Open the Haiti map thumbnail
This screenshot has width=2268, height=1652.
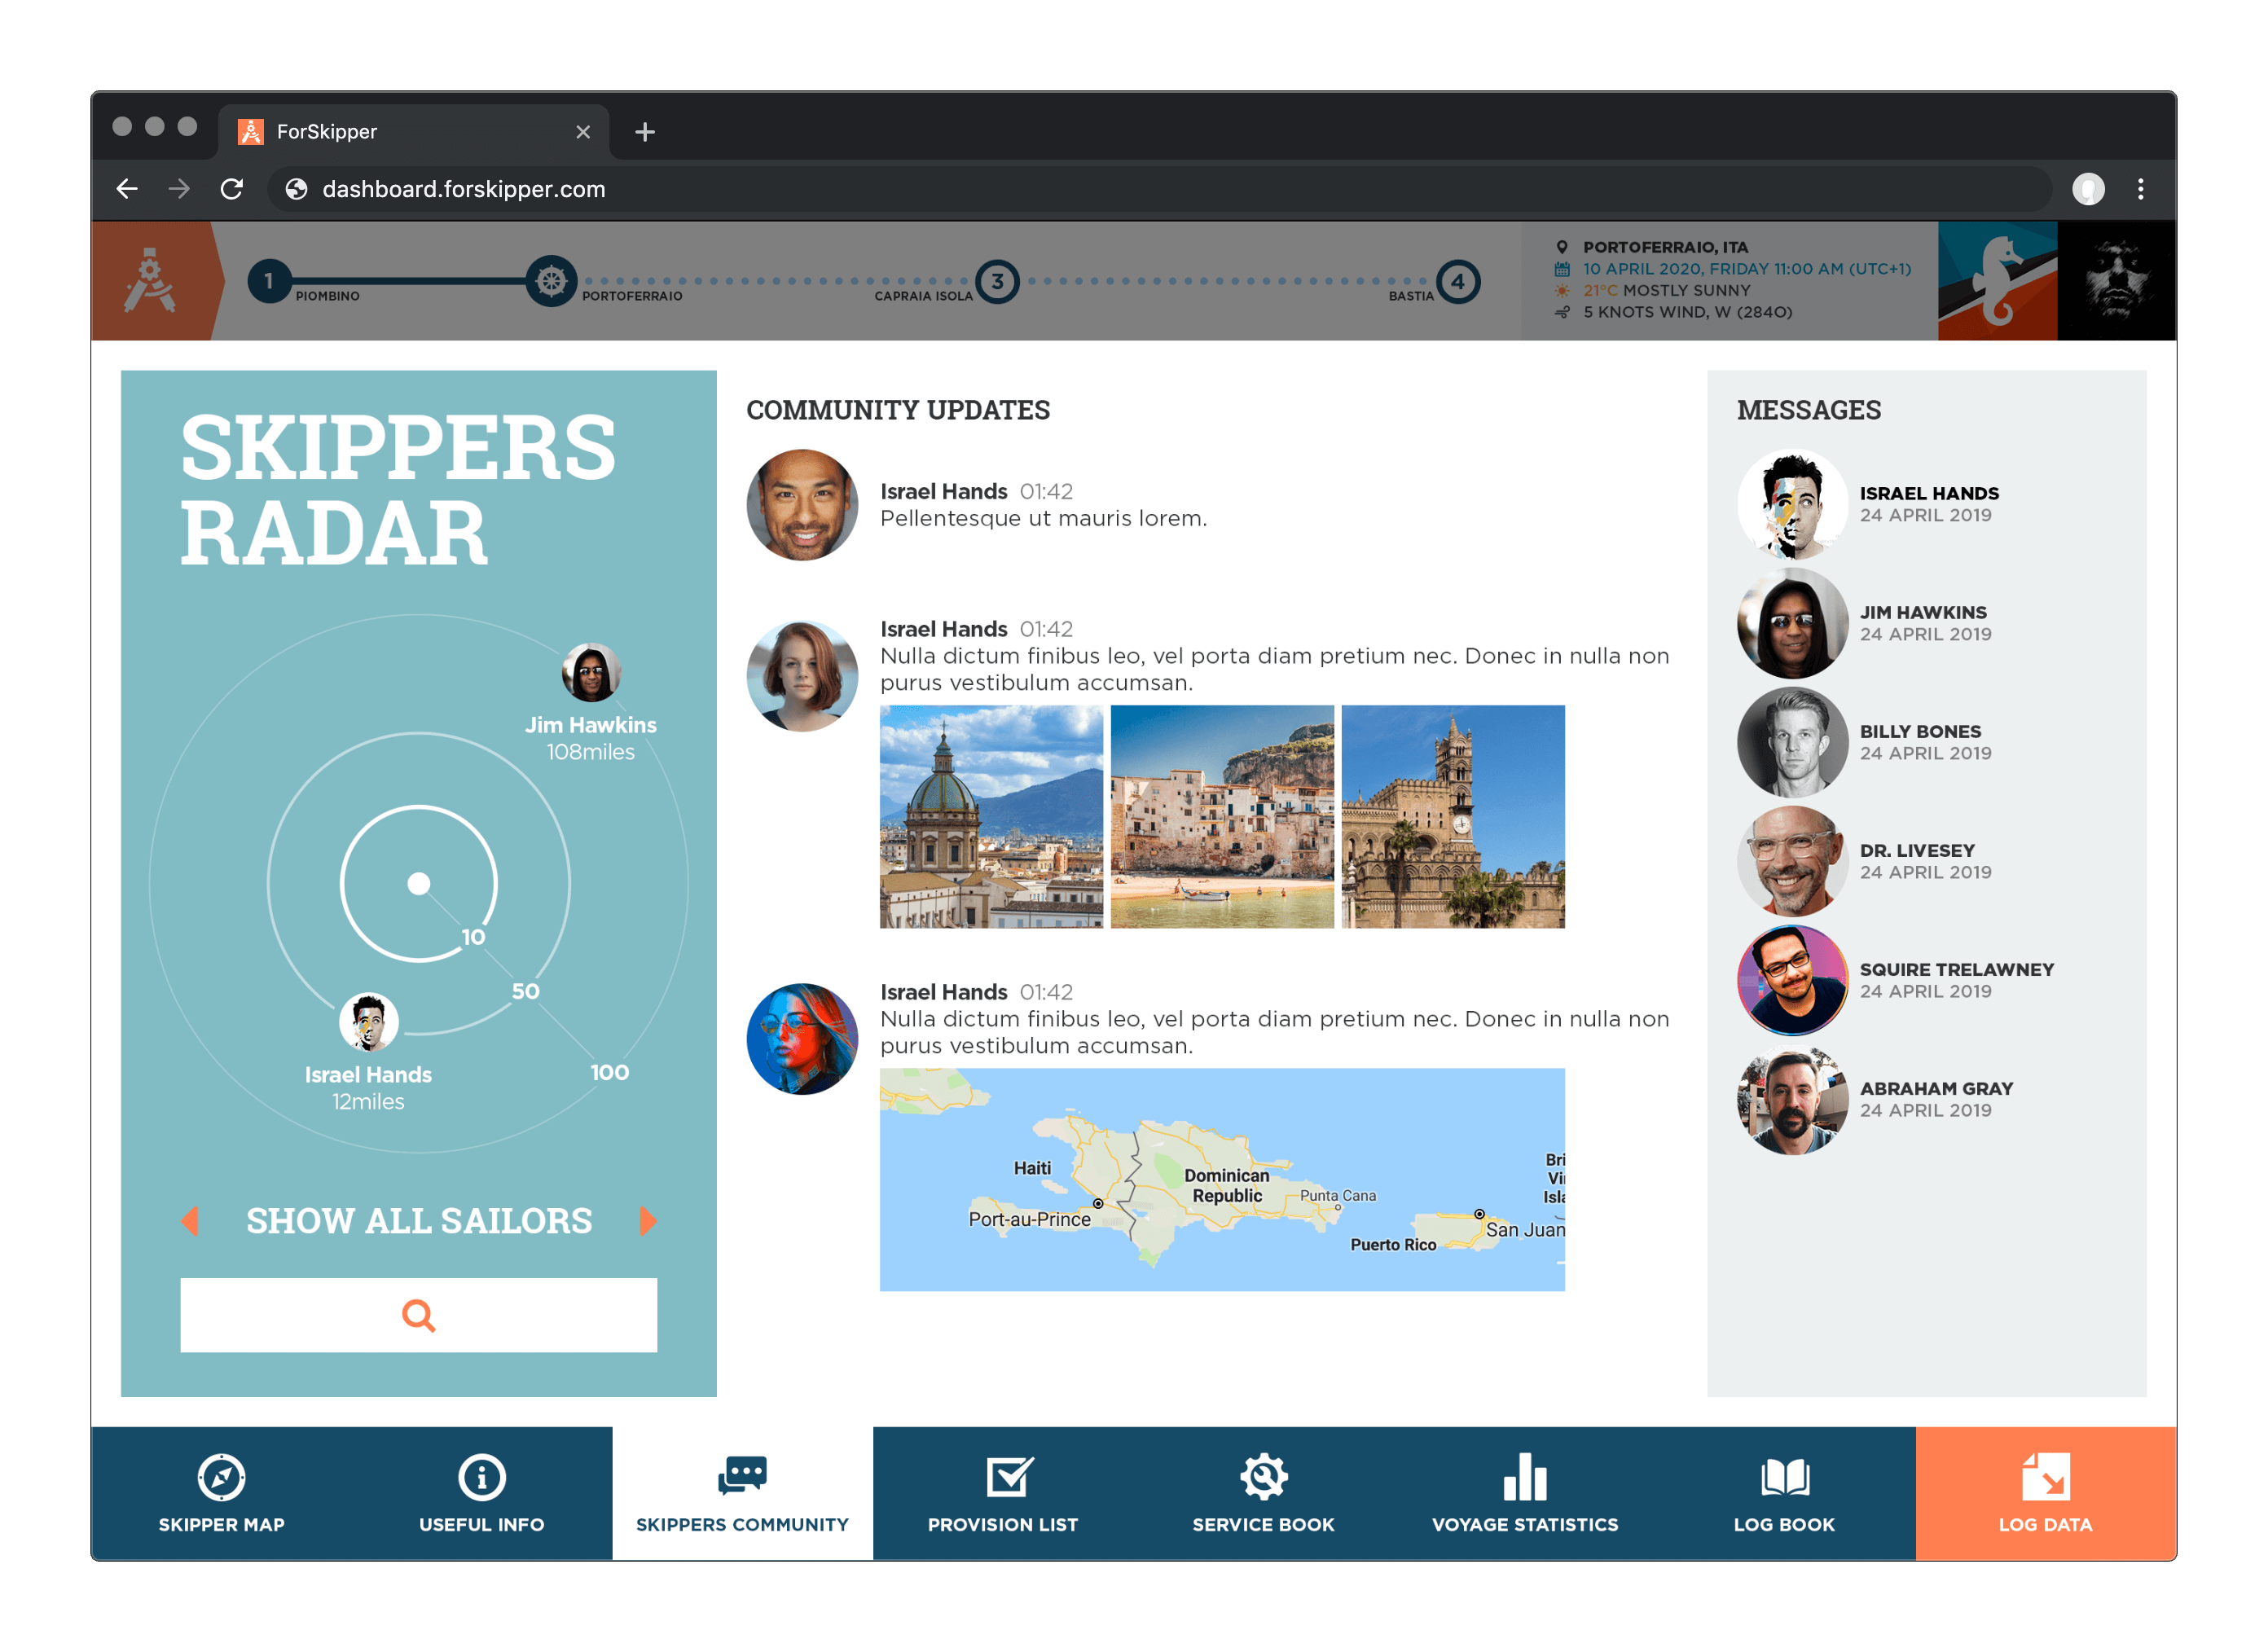1221,1179
